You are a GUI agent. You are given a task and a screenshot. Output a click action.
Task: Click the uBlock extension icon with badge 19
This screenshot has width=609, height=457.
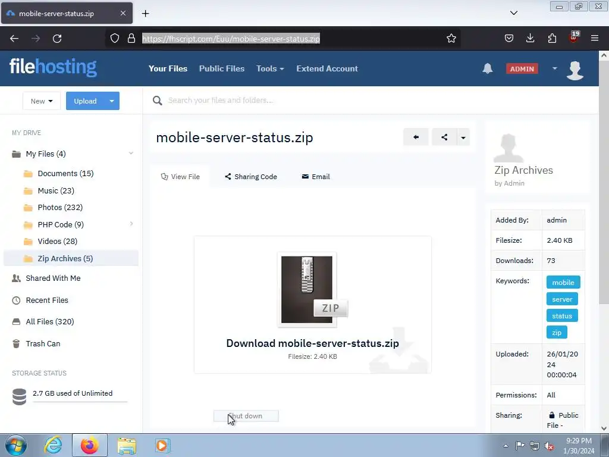pyautogui.click(x=574, y=37)
